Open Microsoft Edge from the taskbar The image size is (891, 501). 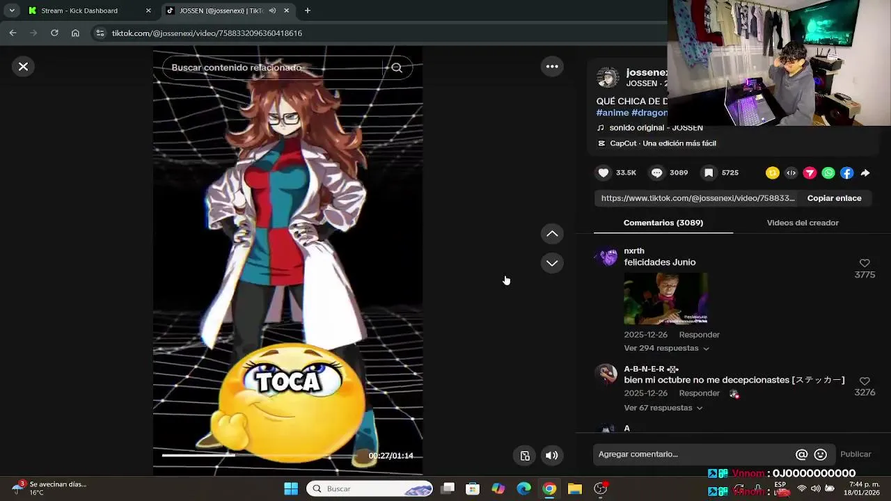(x=523, y=488)
